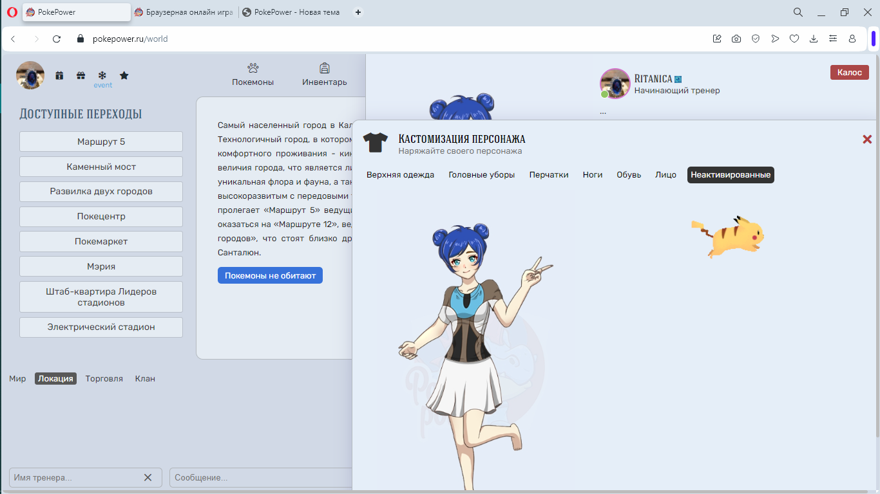Go to Электрический стадион

[x=101, y=327]
